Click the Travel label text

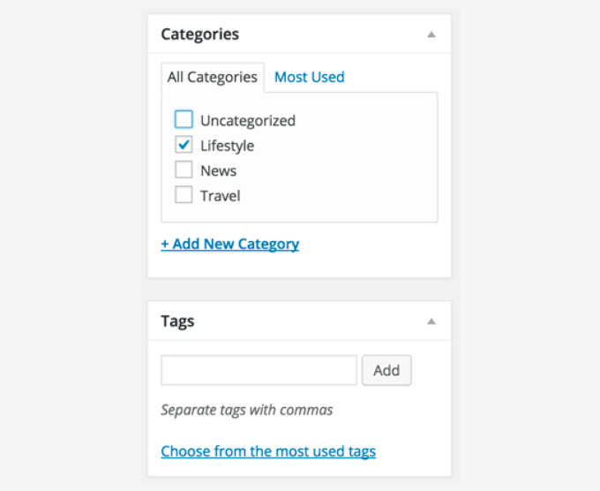click(220, 195)
